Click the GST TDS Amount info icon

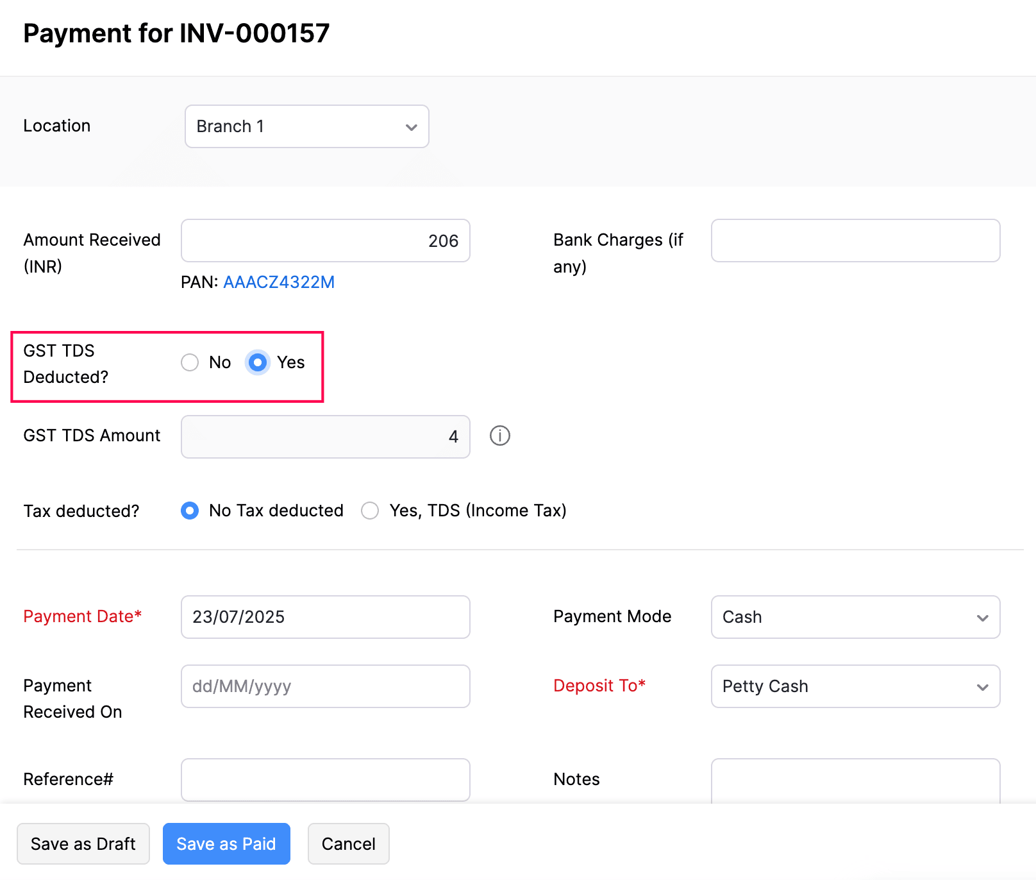[499, 436]
